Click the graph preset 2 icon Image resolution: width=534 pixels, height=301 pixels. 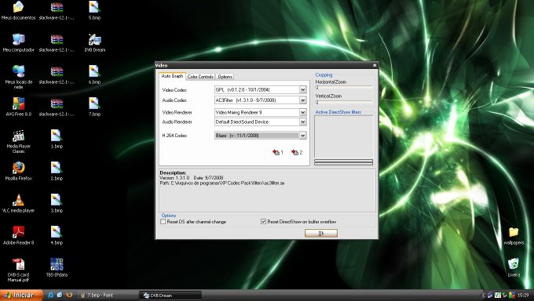[294, 152]
